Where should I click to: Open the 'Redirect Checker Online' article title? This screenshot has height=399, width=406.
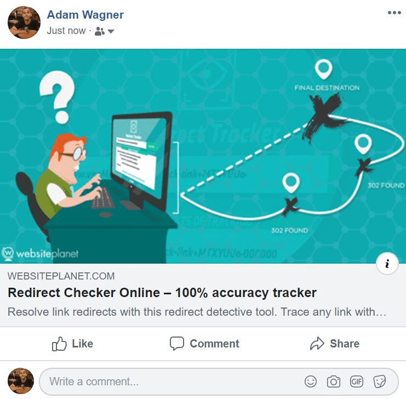point(162,293)
